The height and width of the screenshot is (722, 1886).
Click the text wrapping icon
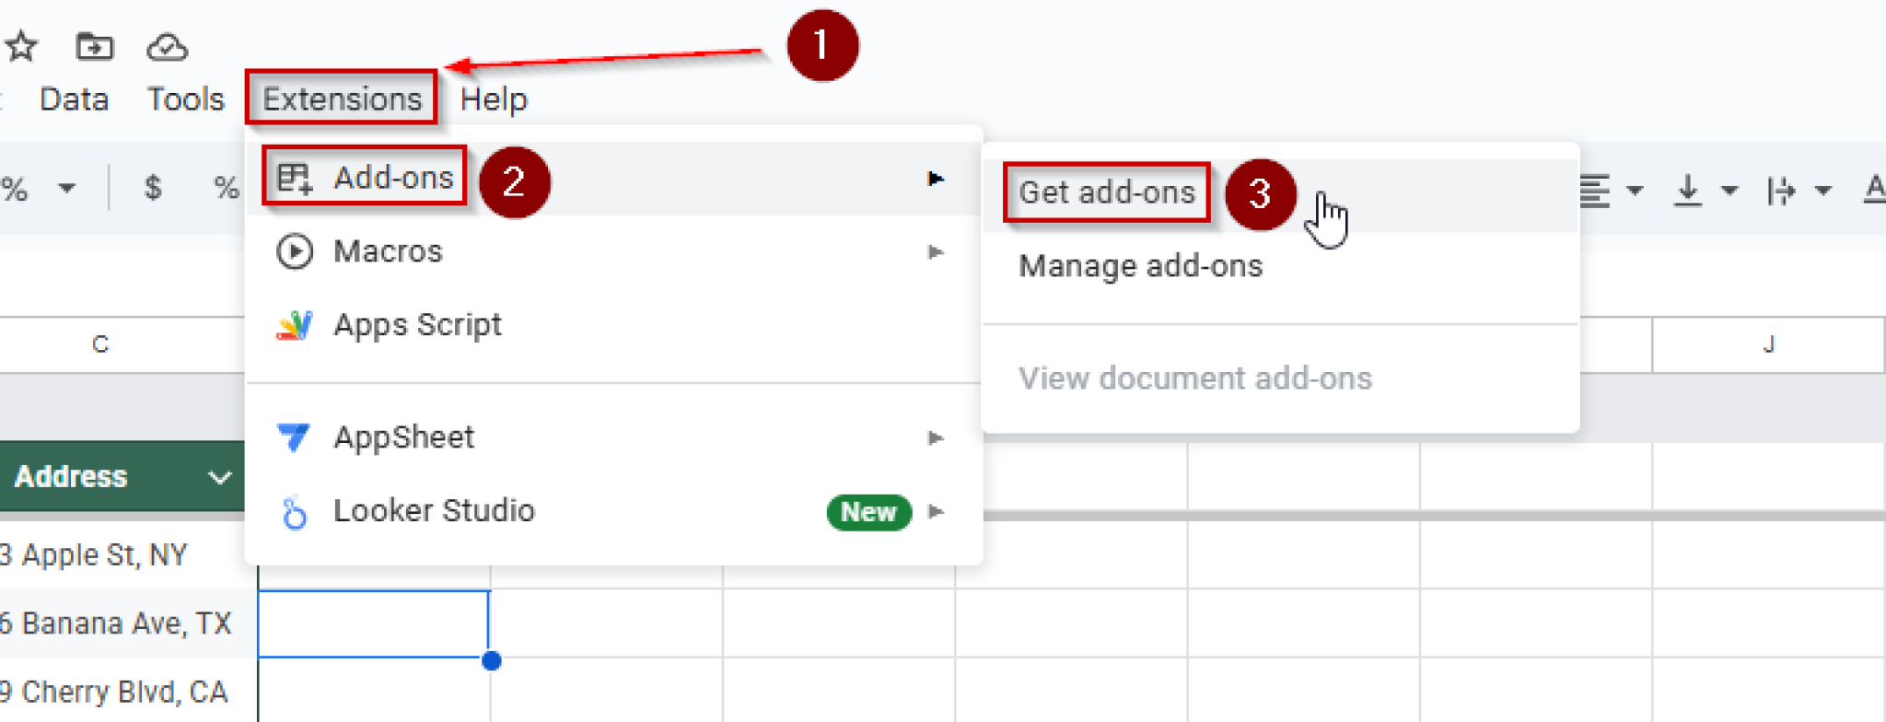tap(1780, 191)
